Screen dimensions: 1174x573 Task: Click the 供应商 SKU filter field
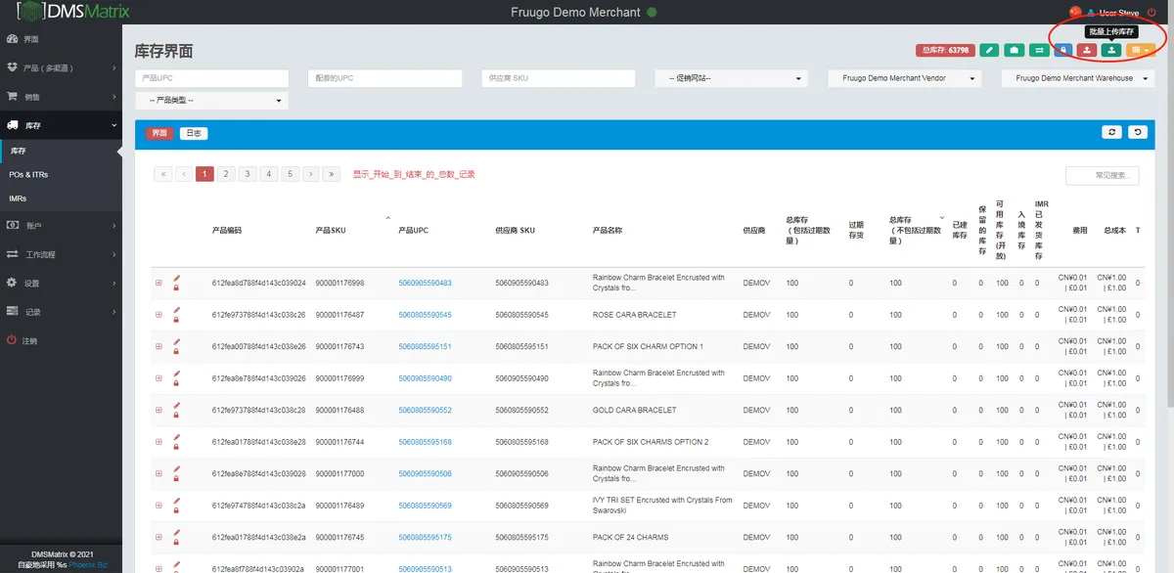(558, 78)
